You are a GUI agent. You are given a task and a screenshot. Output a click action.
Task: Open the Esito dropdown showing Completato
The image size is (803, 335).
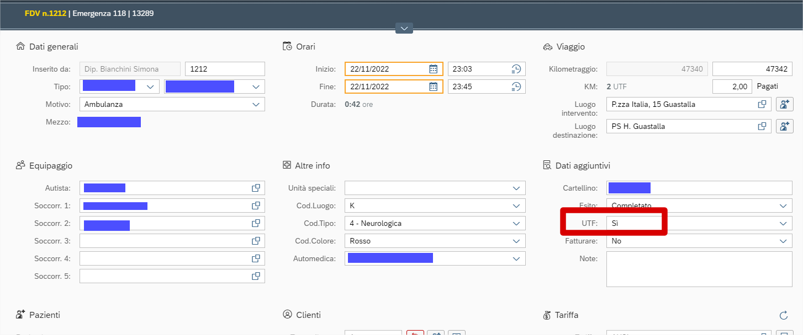click(x=783, y=206)
